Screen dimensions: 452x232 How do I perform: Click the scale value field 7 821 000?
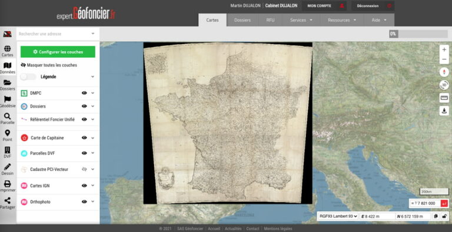point(425,203)
